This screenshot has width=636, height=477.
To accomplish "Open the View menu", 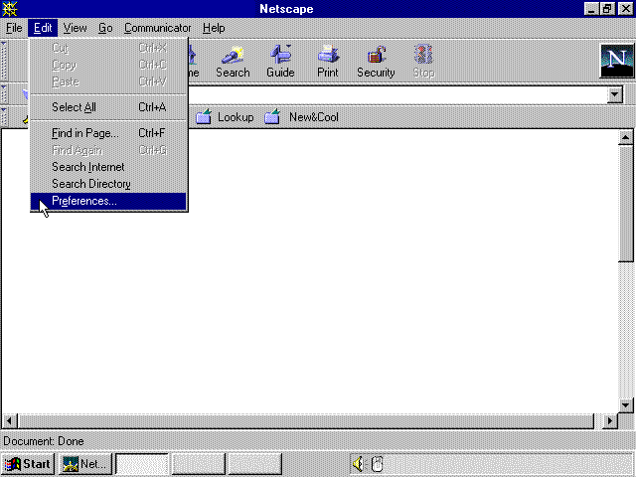I will (x=76, y=28).
